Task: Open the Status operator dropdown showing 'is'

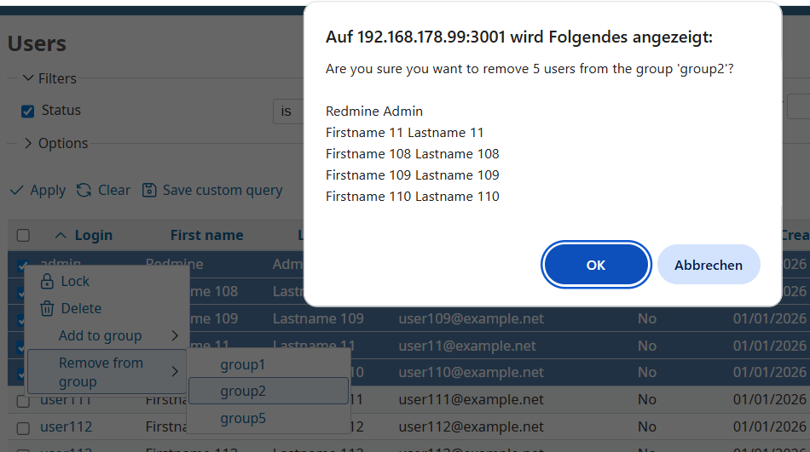Action: [x=290, y=112]
